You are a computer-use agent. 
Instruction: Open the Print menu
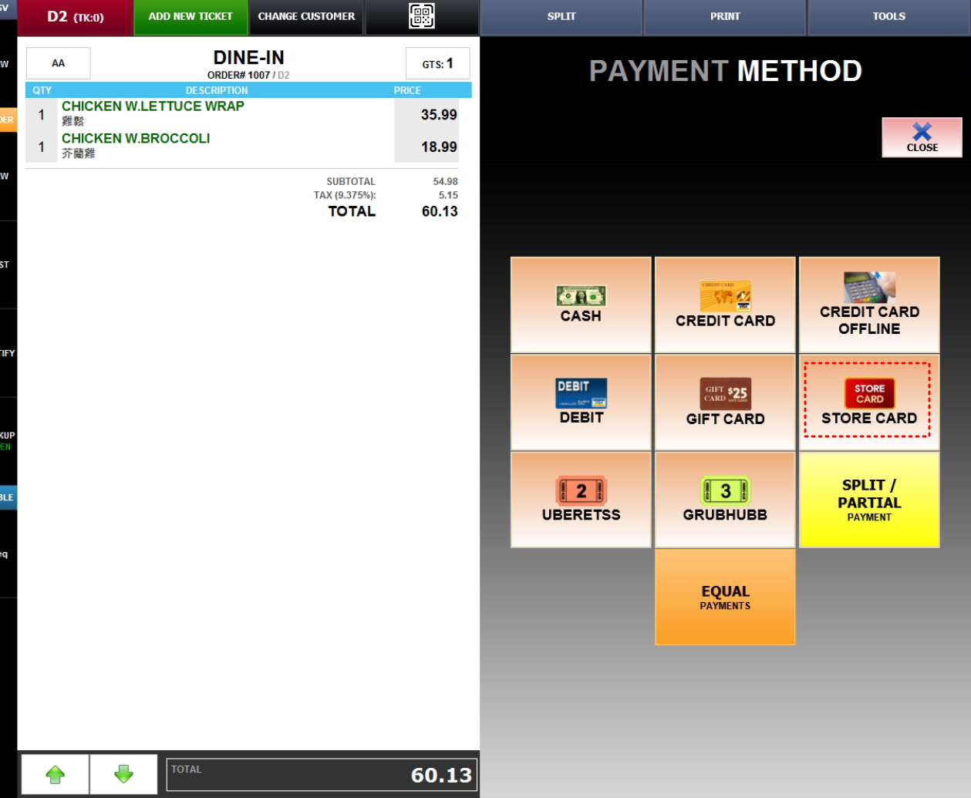click(725, 17)
